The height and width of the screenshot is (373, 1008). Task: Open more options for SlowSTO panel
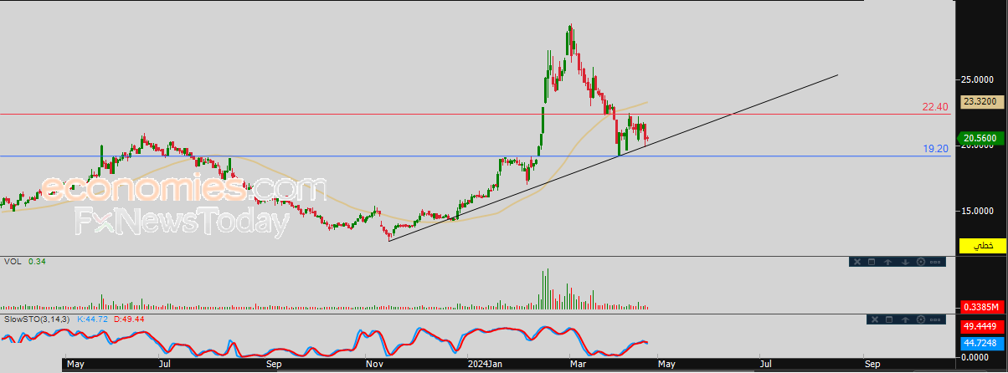[x=935, y=319]
